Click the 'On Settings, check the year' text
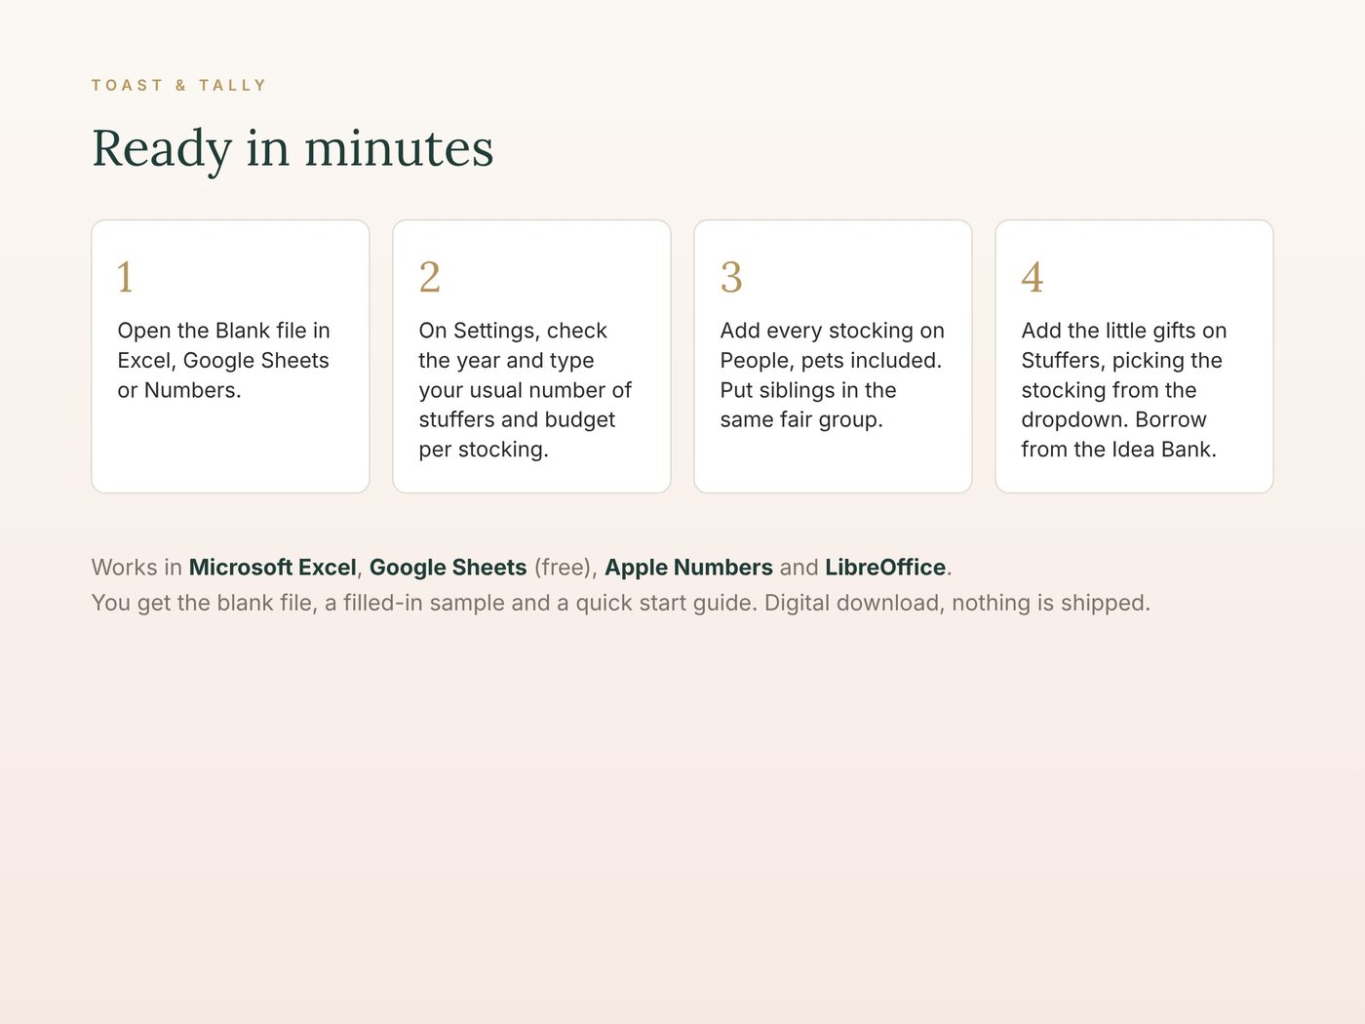This screenshot has height=1024, width=1365. (526, 390)
